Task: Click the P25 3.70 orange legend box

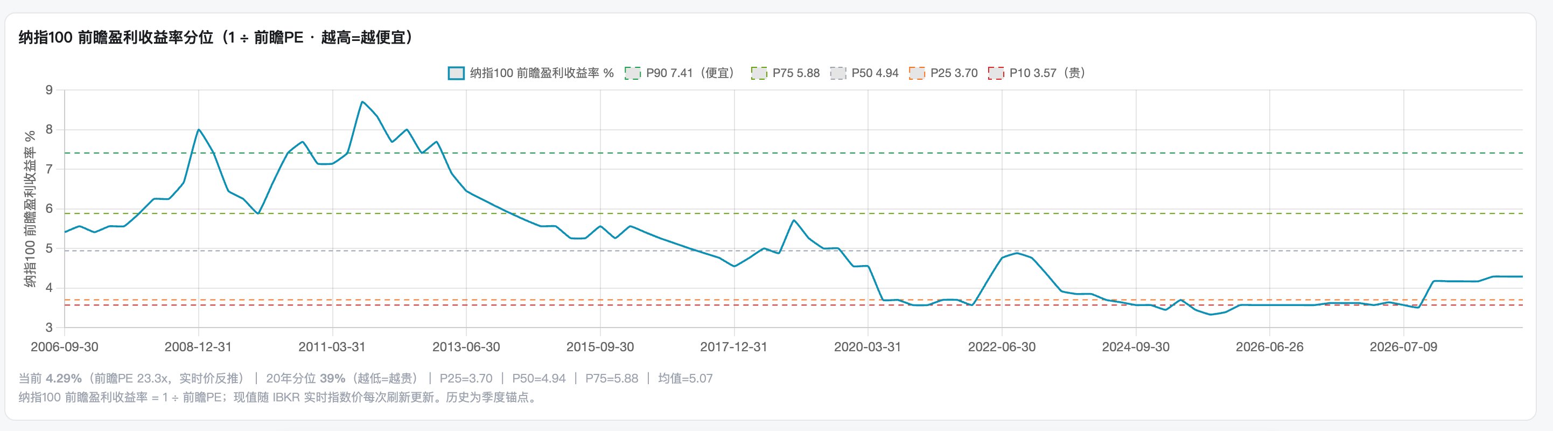Action: tap(917, 74)
